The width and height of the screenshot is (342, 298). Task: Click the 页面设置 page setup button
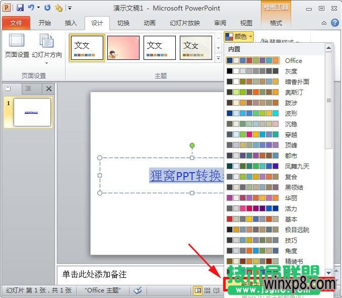point(17,46)
